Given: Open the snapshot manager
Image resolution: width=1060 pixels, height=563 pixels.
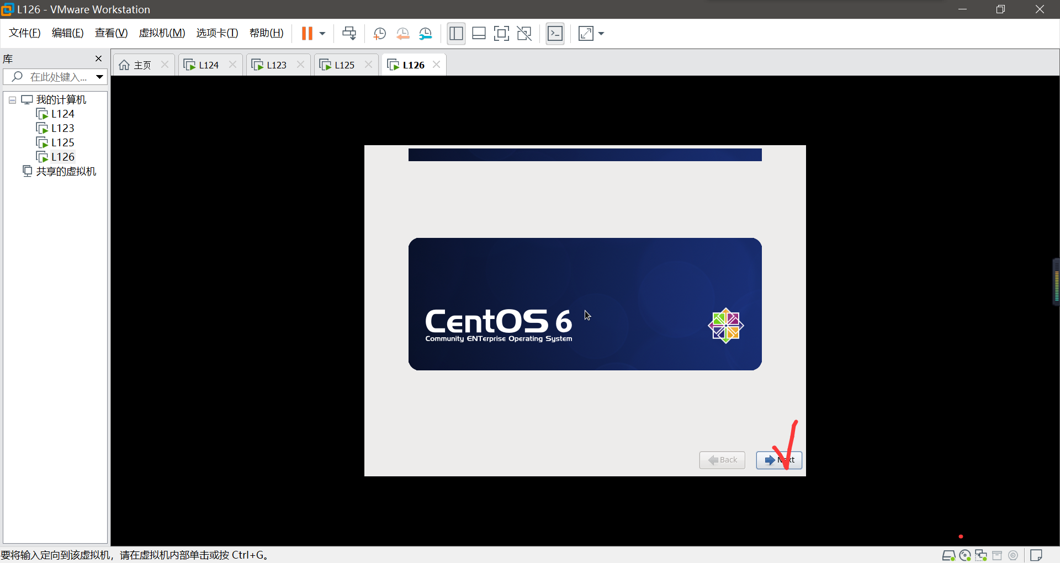Looking at the screenshot, I should pos(426,34).
